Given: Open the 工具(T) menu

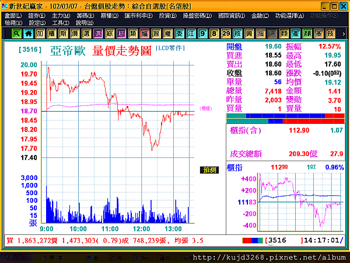Looking at the screenshot, I should pyautogui.click(x=61, y=23).
